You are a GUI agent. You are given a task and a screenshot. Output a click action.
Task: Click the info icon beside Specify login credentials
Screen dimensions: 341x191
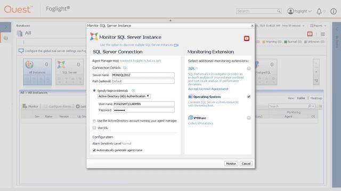(133, 91)
